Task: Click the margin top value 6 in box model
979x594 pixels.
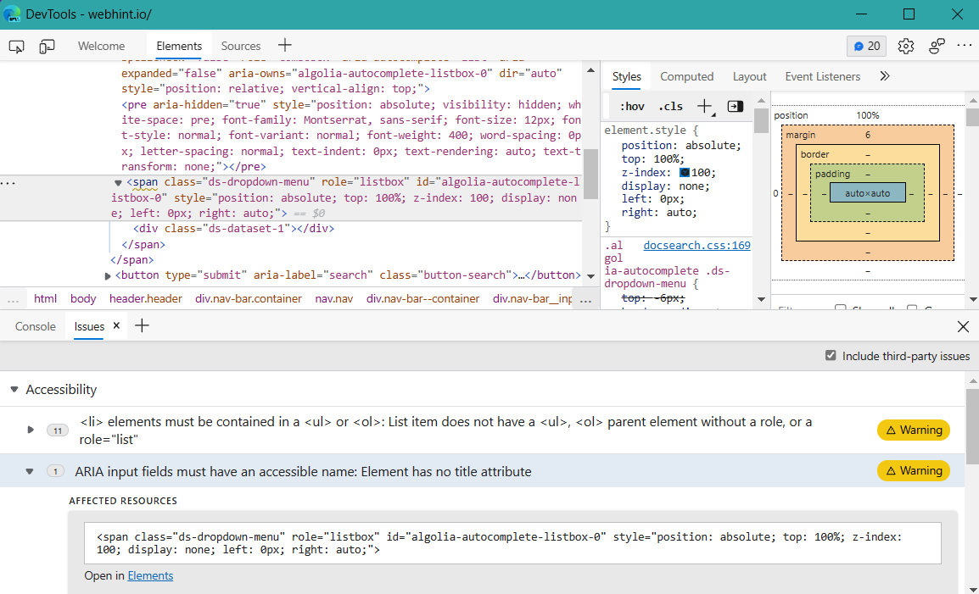Action: (868, 135)
